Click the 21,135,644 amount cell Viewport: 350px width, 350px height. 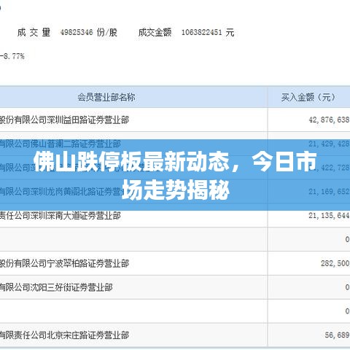point(329,215)
